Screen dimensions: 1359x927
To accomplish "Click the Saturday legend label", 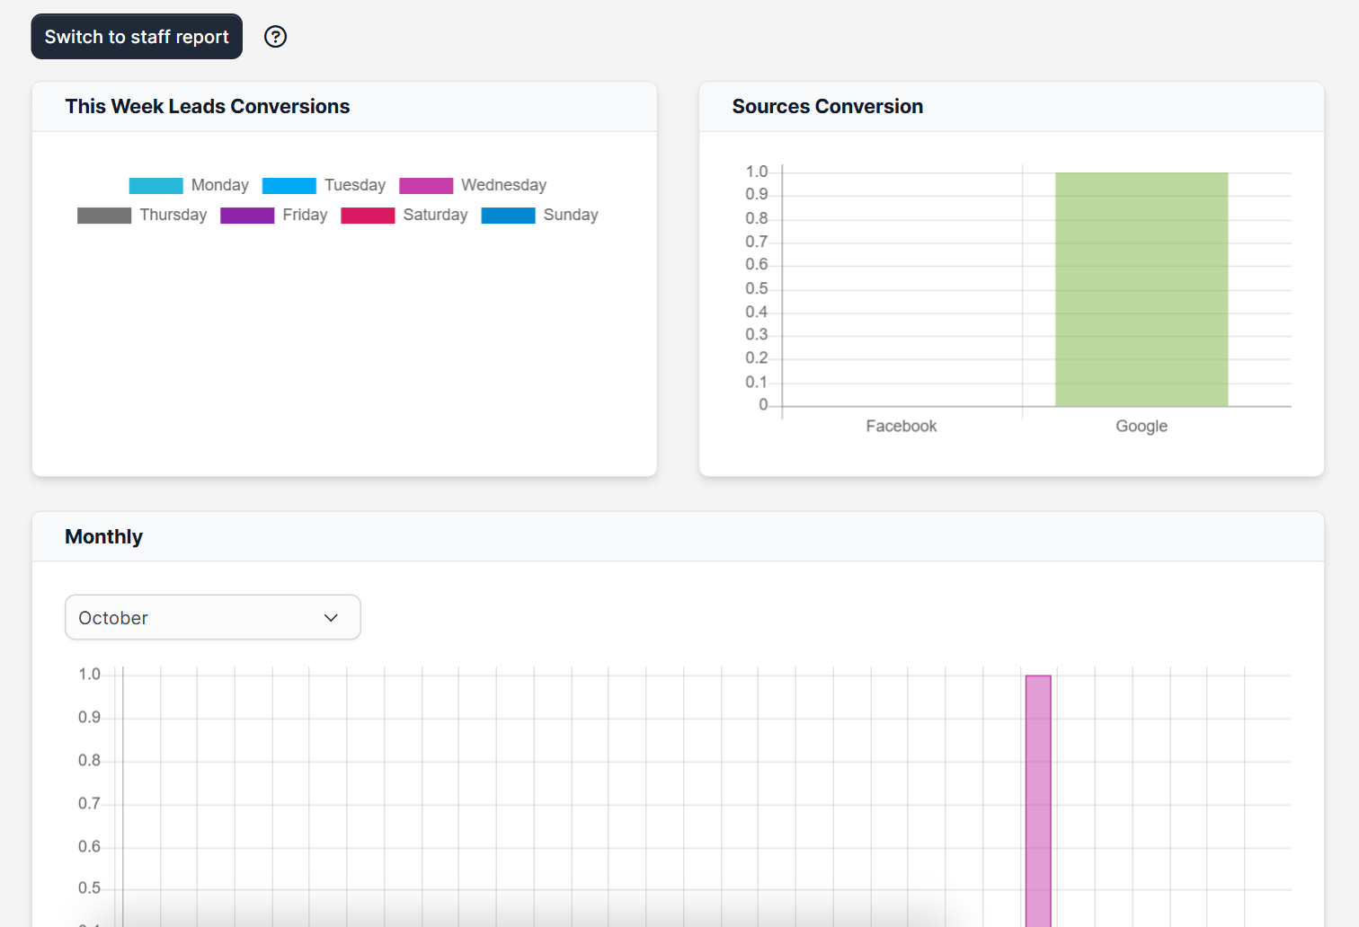I will click(x=436, y=215).
